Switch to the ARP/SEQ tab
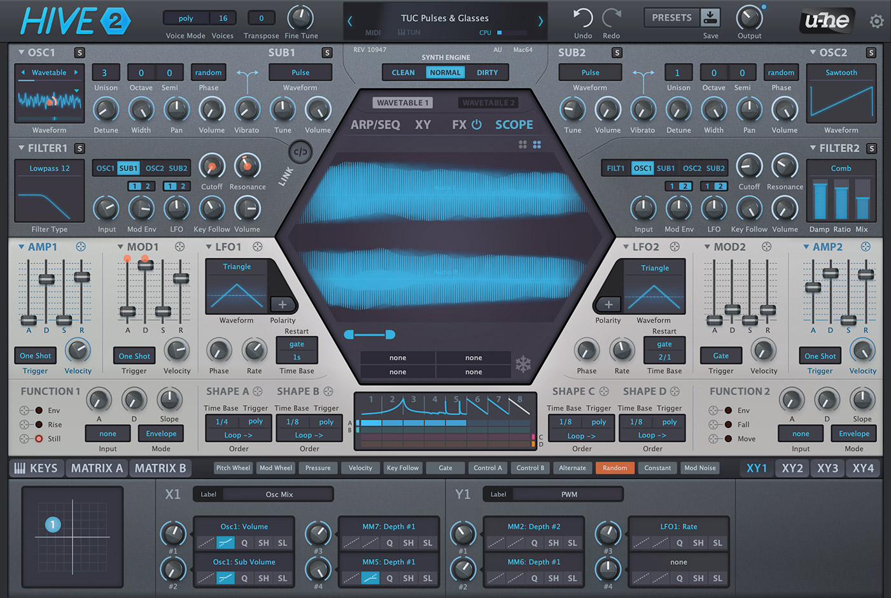This screenshot has height=598, width=891. tap(375, 125)
